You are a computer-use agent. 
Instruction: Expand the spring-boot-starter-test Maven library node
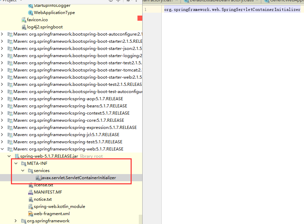click(2, 63)
